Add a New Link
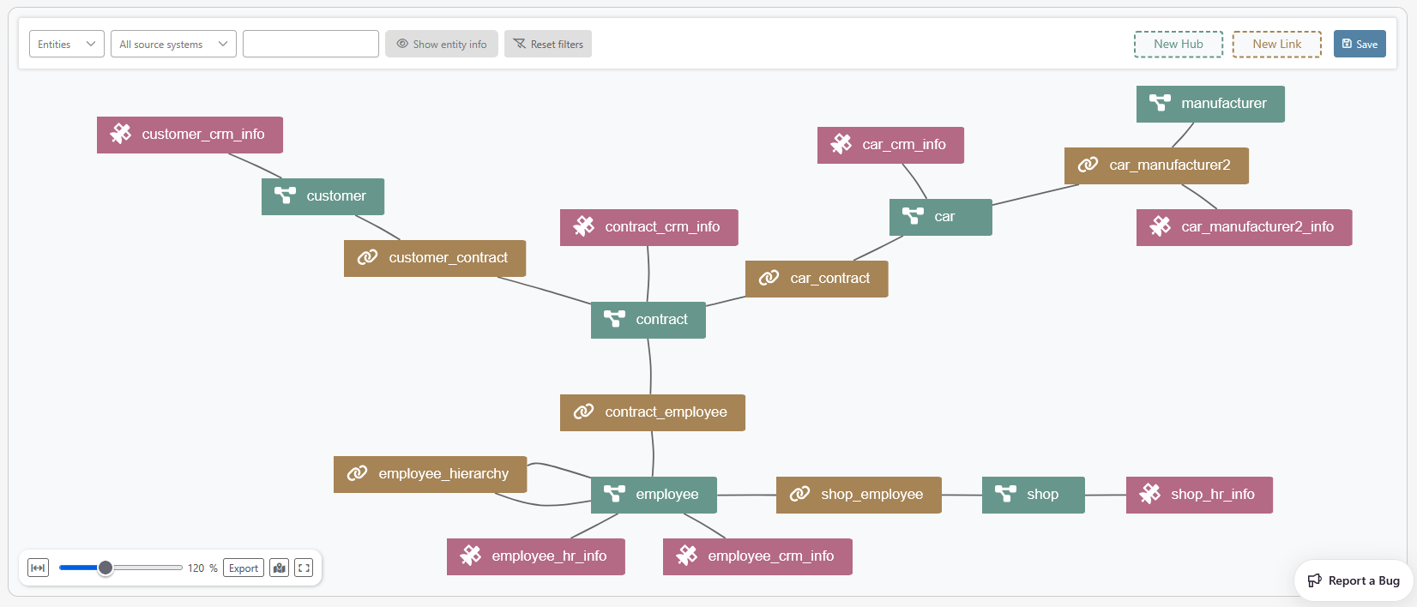The height and width of the screenshot is (607, 1417). (1276, 45)
